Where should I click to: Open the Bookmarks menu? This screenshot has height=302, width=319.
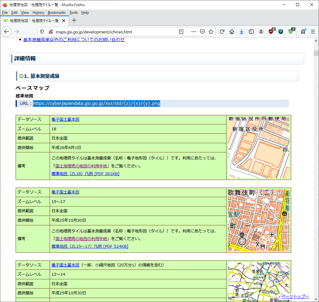57,13
